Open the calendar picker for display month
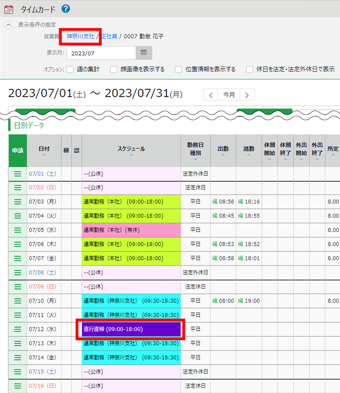 pos(144,53)
